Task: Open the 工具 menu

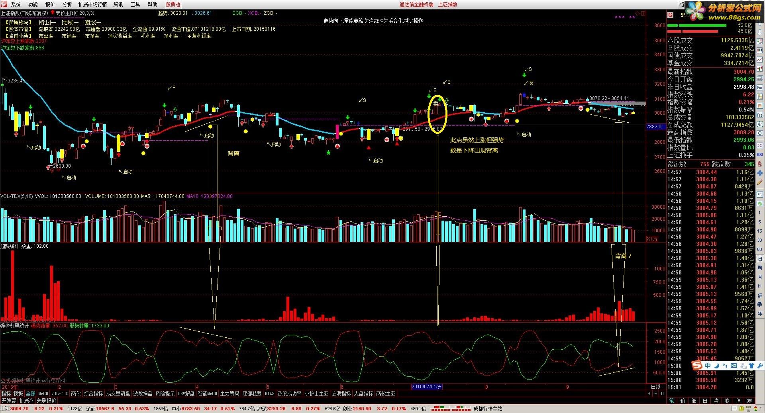Action: click(135, 4)
